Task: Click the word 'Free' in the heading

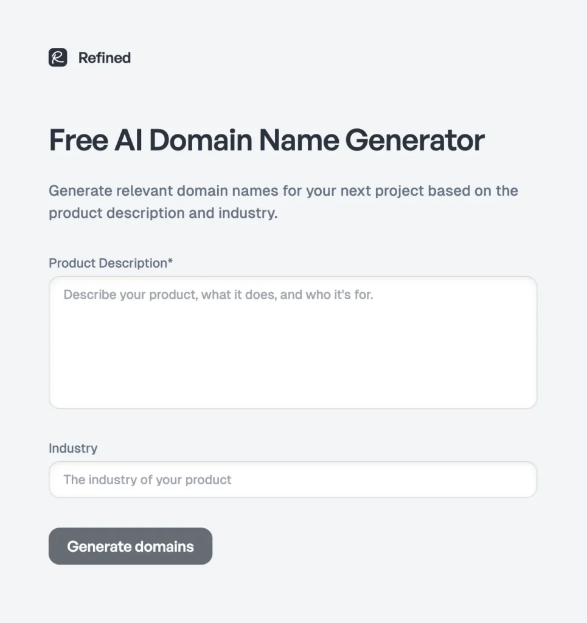Action: [x=77, y=141]
